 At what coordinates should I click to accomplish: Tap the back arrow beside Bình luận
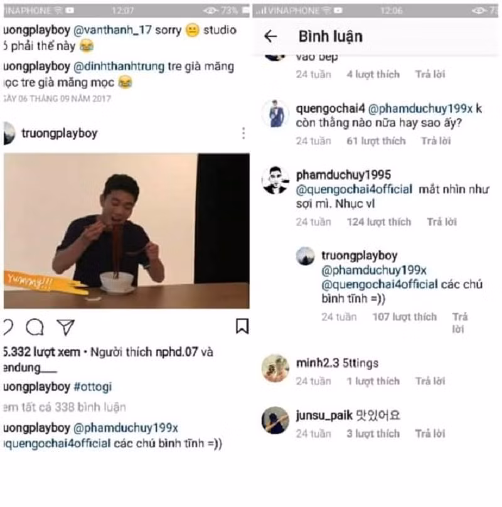coord(270,36)
